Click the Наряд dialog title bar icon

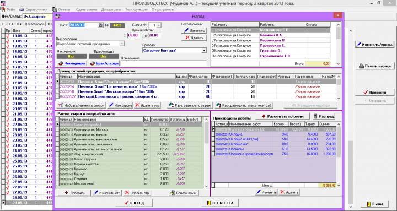pos(58,16)
